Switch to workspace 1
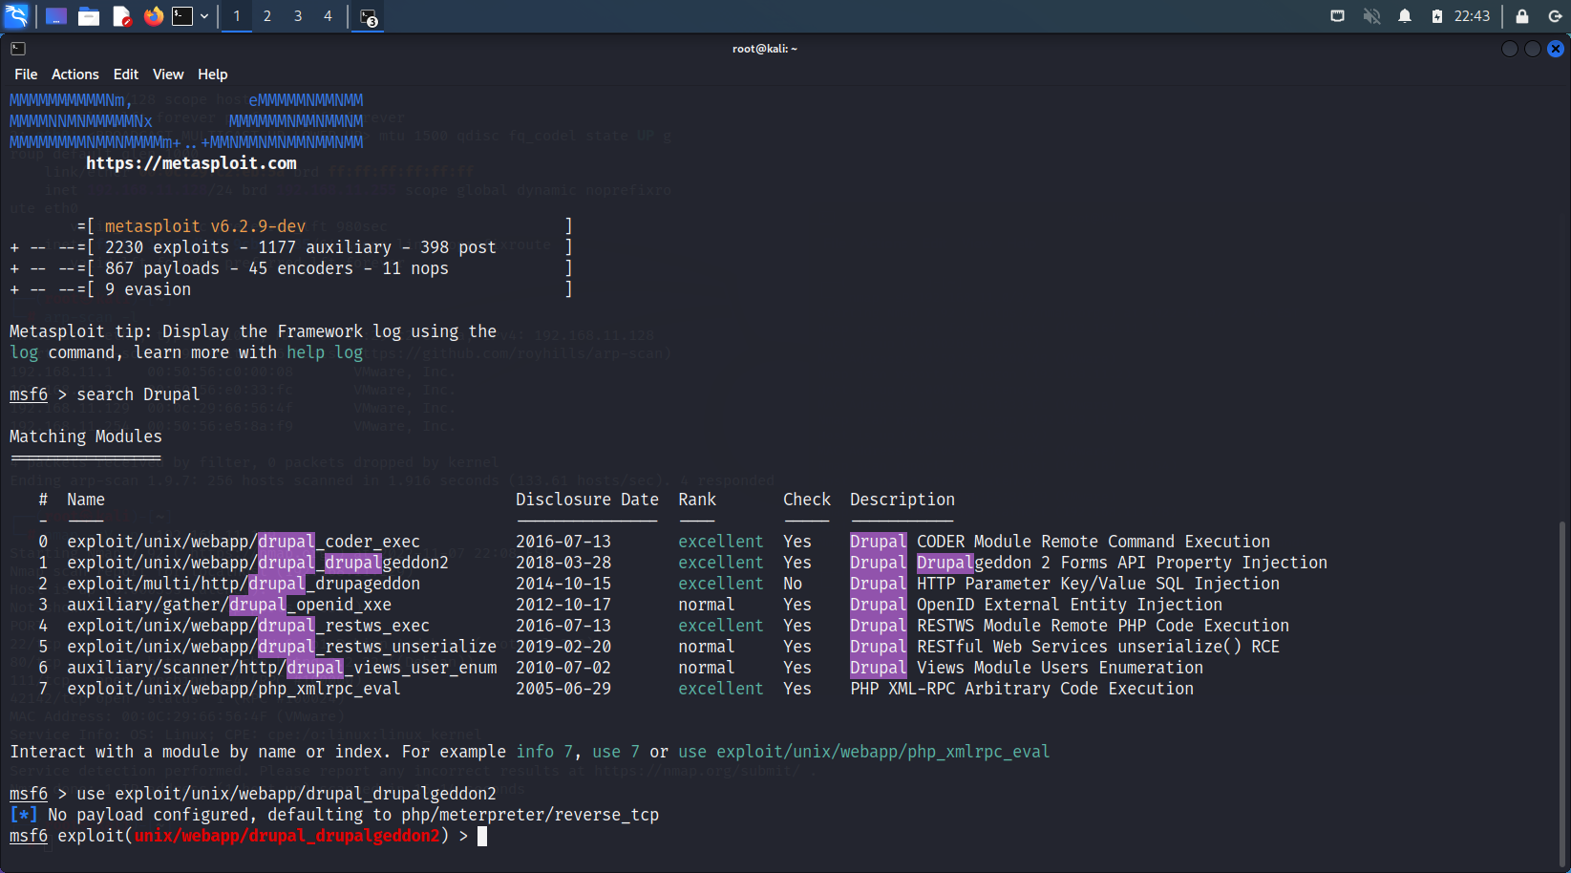 (x=237, y=16)
